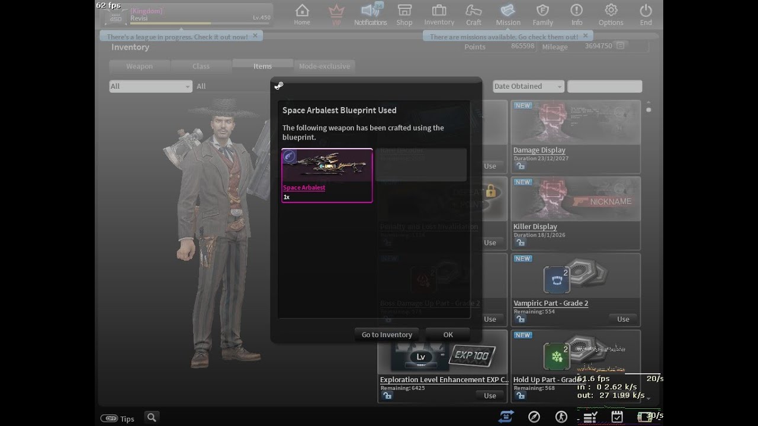The height and width of the screenshot is (426, 758).
Task: Click the checklist icon in bottom bar
Action: pyautogui.click(x=590, y=418)
